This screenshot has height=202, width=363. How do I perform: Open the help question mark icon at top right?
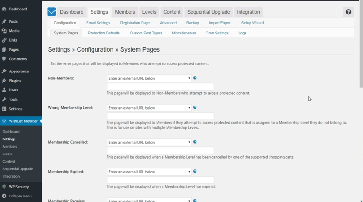348,12
